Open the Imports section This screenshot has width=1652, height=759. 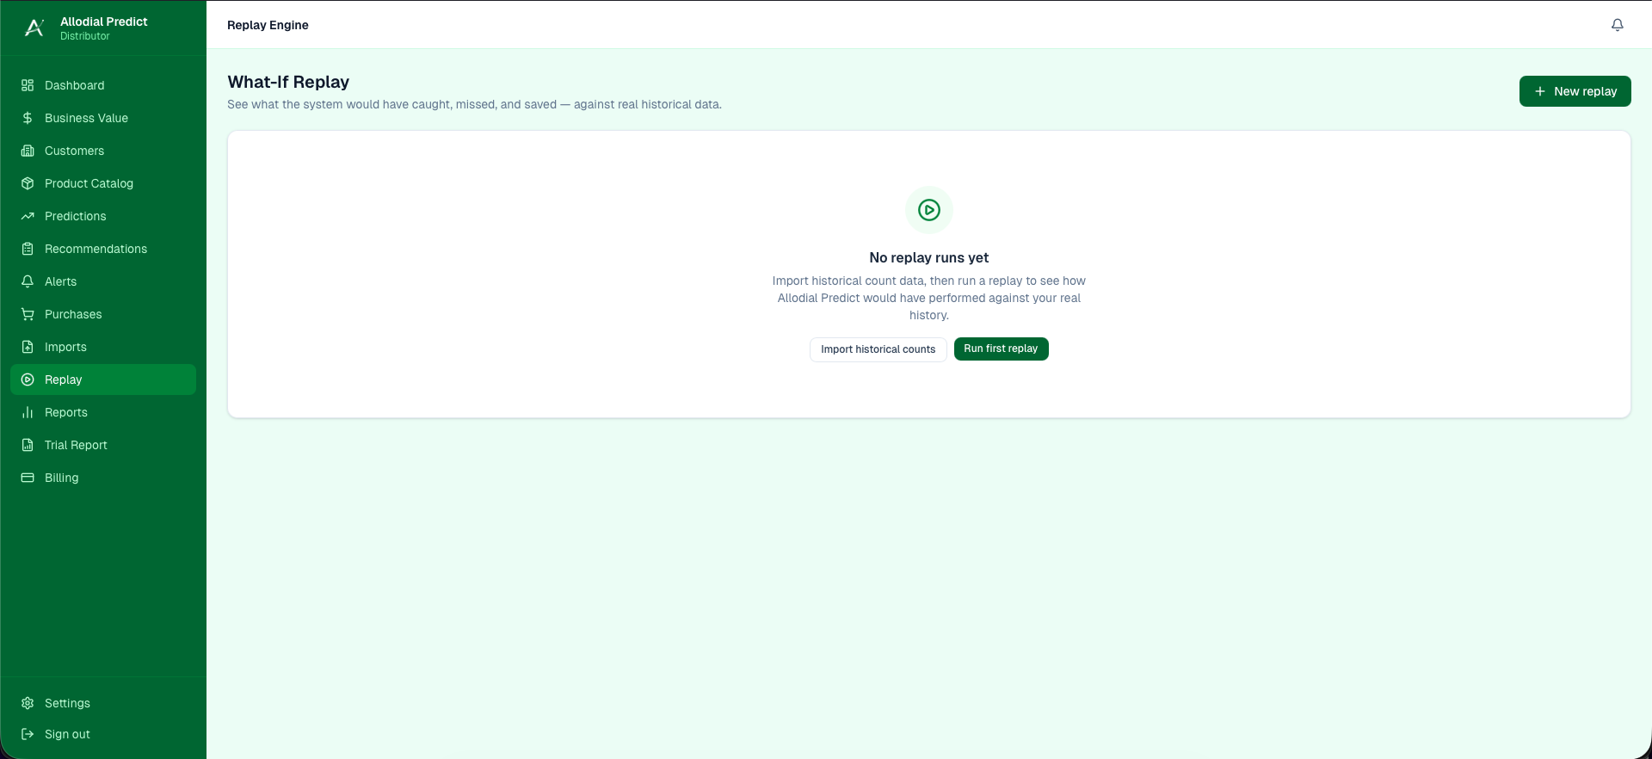pos(103,347)
